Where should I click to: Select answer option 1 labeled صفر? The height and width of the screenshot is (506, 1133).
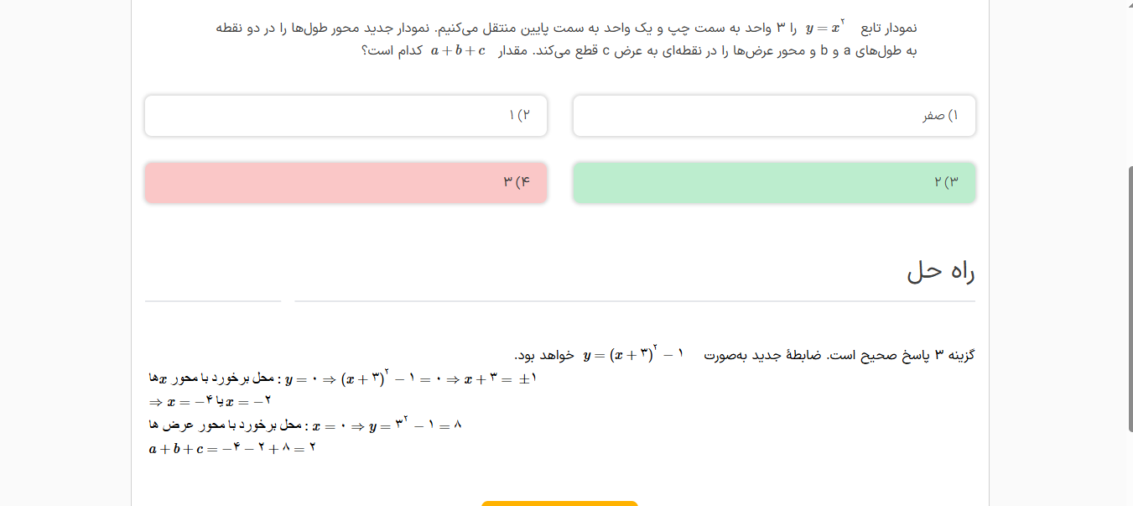(773, 116)
